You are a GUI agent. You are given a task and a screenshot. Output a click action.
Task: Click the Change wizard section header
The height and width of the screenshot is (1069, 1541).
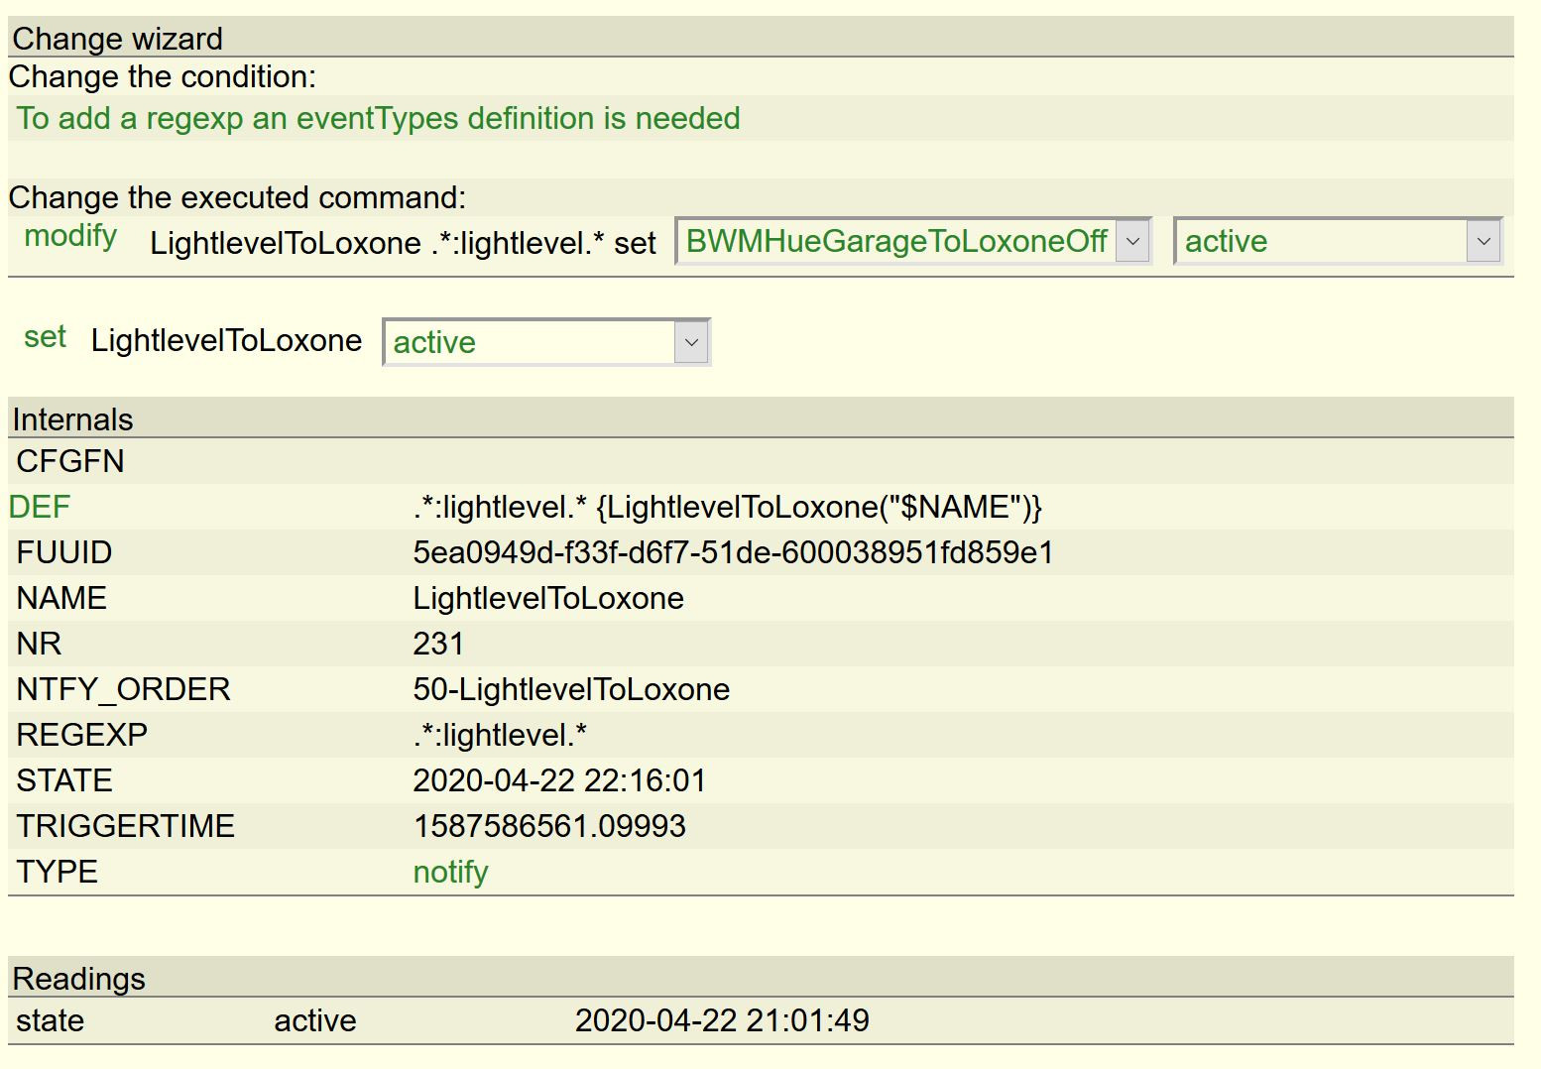click(x=117, y=39)
